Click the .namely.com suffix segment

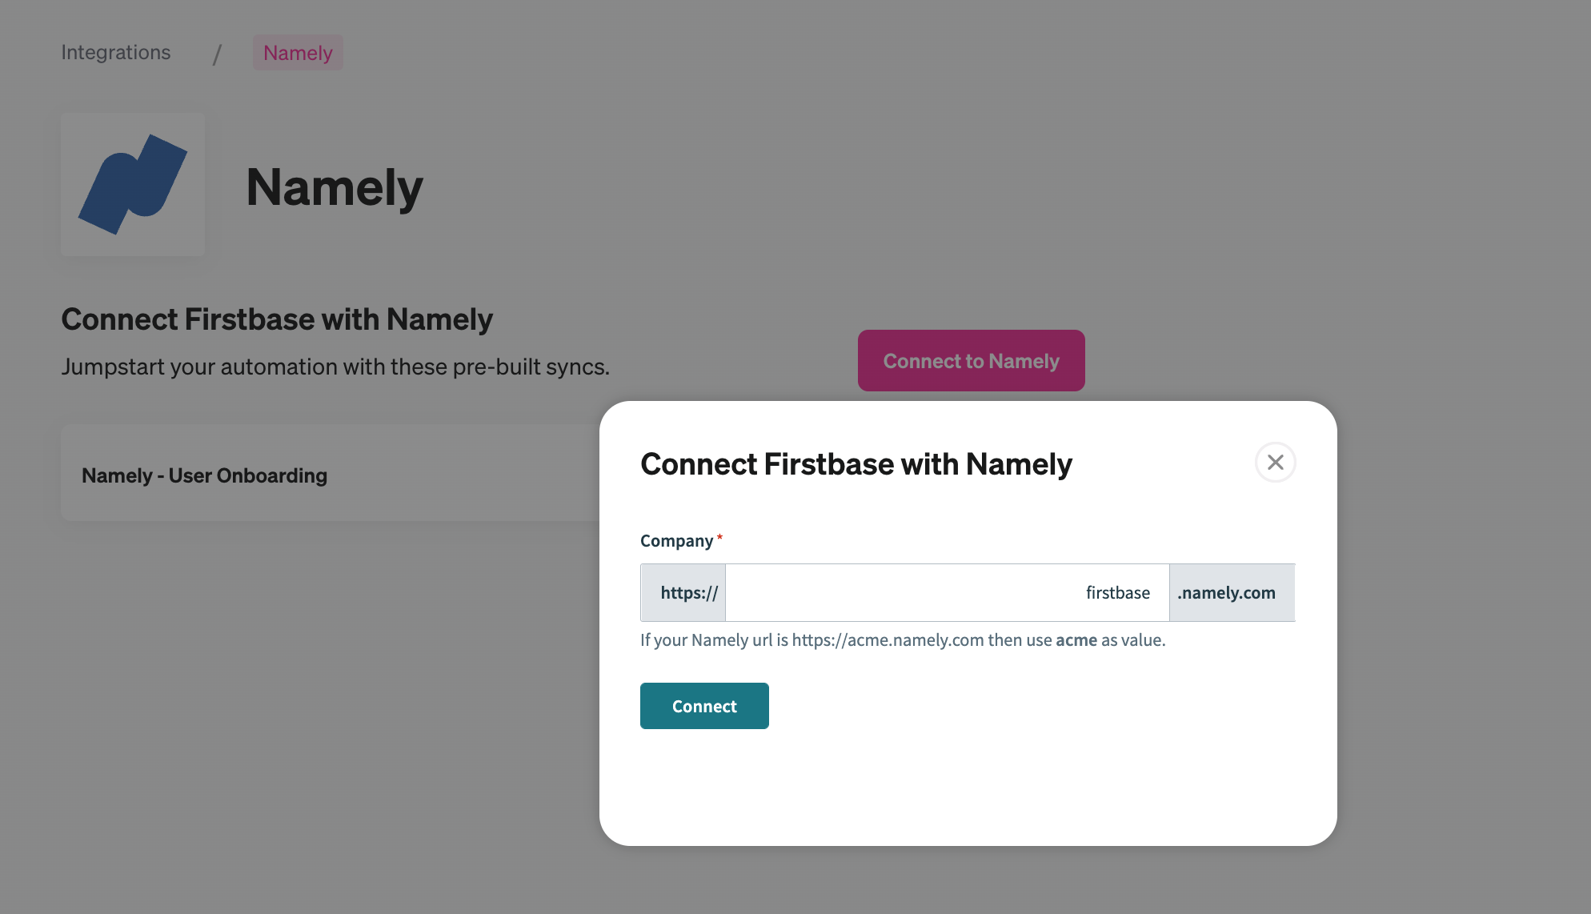point(1226,592)
